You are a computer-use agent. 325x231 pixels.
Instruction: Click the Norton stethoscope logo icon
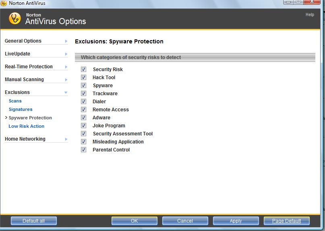15,18
